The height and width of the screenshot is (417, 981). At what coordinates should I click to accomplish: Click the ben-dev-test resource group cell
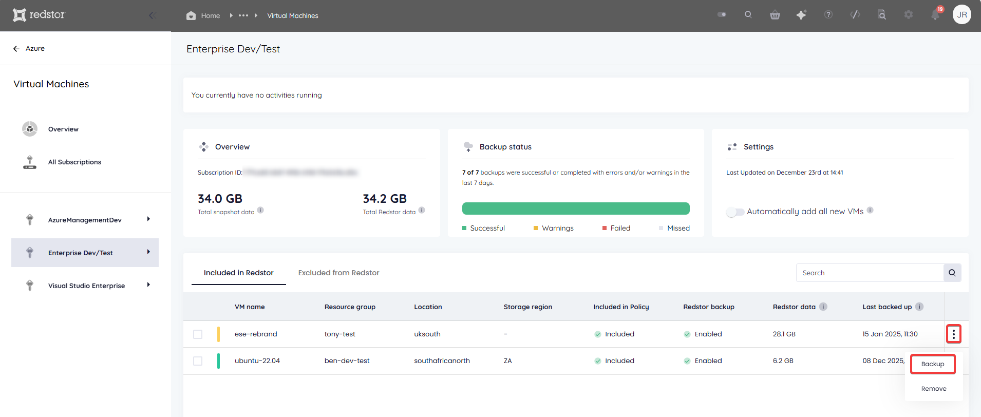[347, 361]
